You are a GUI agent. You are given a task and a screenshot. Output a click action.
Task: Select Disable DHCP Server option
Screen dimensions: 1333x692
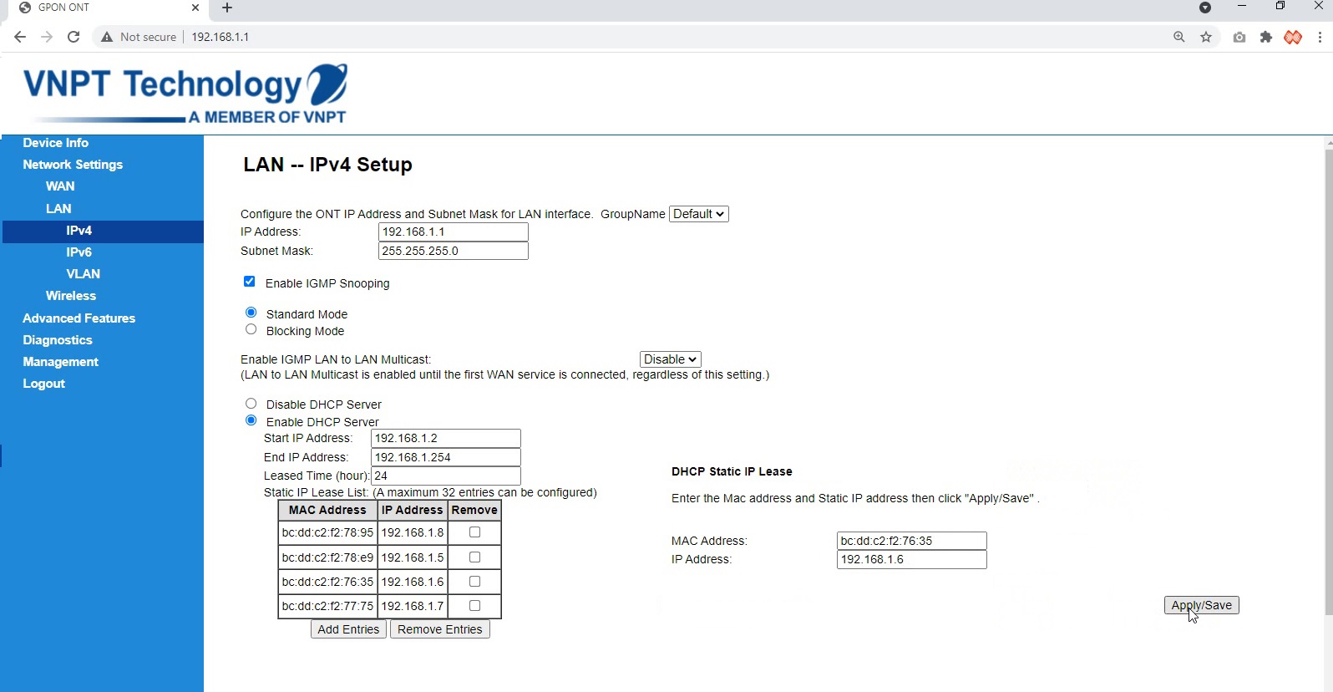251,404
